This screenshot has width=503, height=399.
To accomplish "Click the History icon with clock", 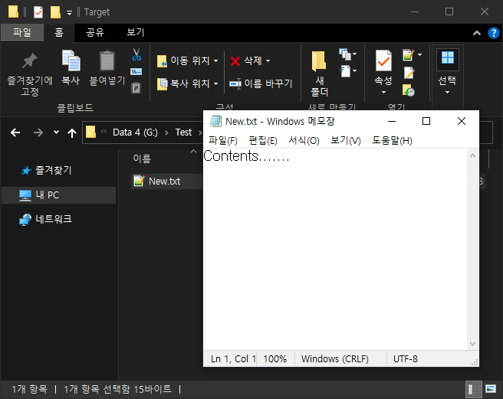I will (409, 90).
